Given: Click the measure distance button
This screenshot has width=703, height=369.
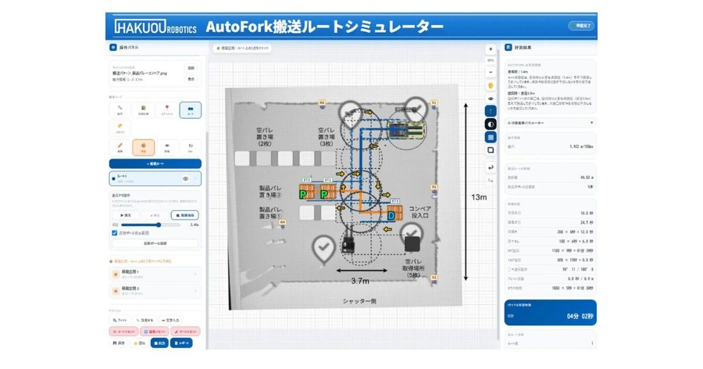Looking at the screenshot, I should [145, 320].
